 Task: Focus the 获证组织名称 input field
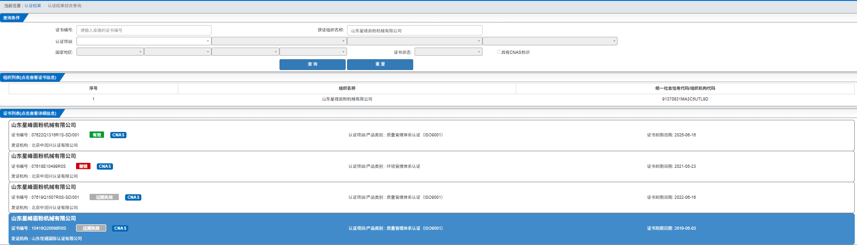(x=415, y=30)
